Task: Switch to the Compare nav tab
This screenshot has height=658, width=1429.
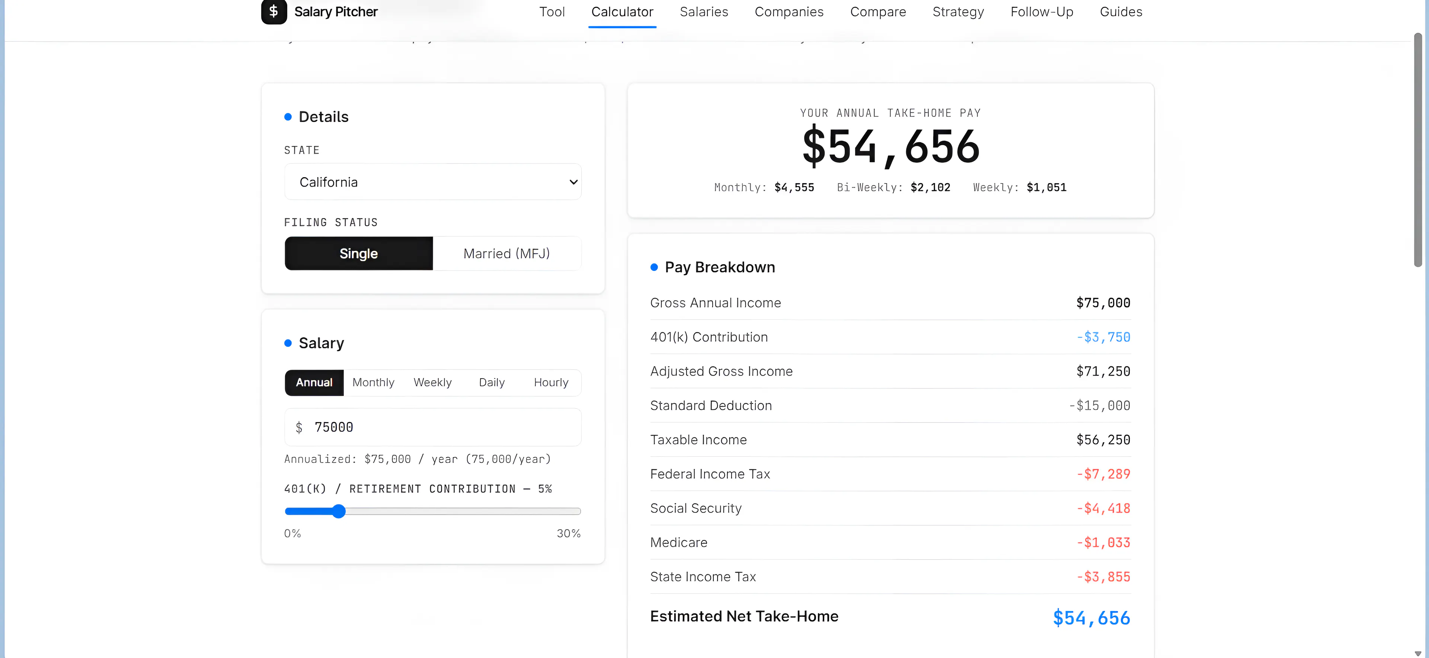Action: point(877,12)
